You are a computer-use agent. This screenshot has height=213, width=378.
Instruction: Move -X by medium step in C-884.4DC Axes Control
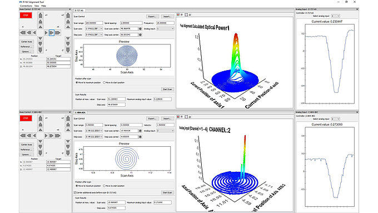29,136
